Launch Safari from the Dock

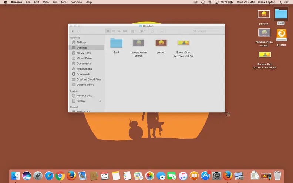pyautogui.click(x=49, y=176)
